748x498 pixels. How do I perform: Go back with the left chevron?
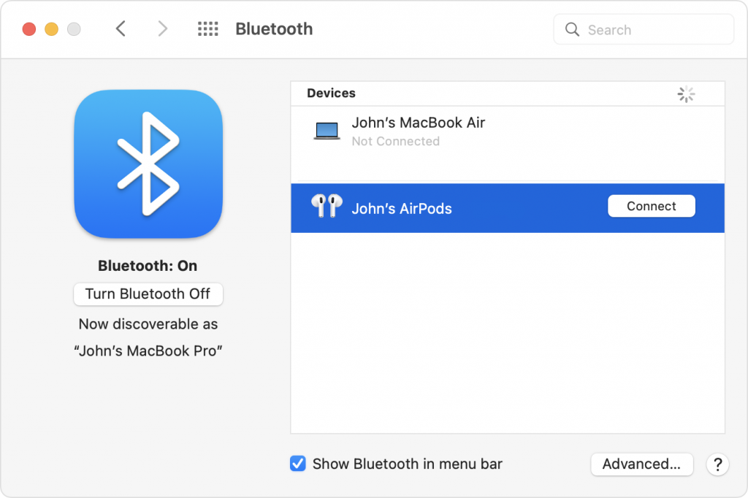point(121,29)
